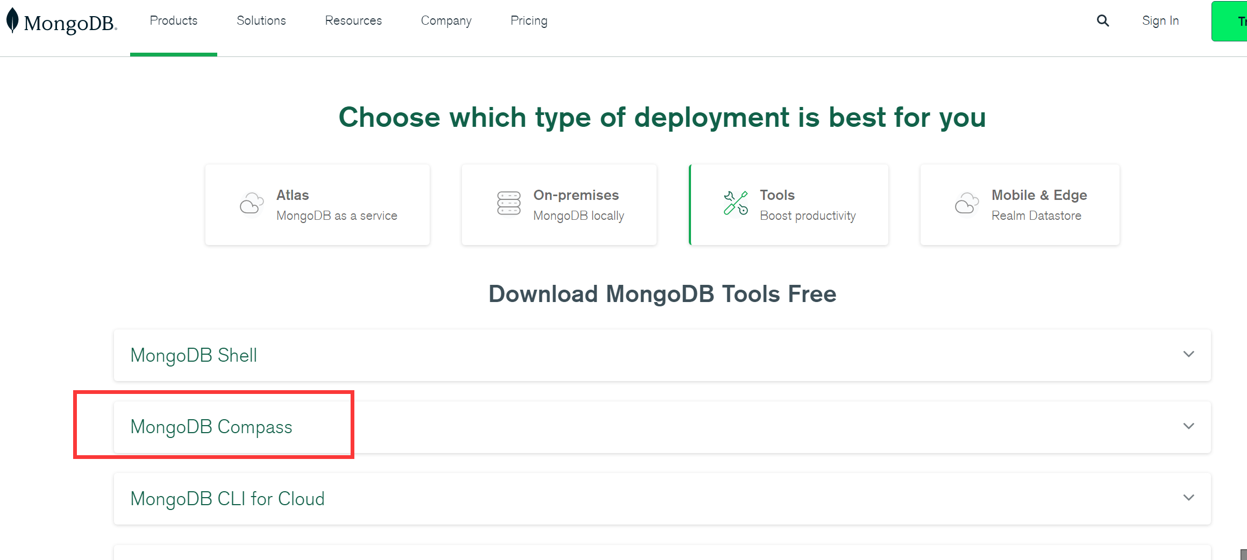1247x560 pixels.
Task: Go to the Pricing page
Action: pos(529,21)
